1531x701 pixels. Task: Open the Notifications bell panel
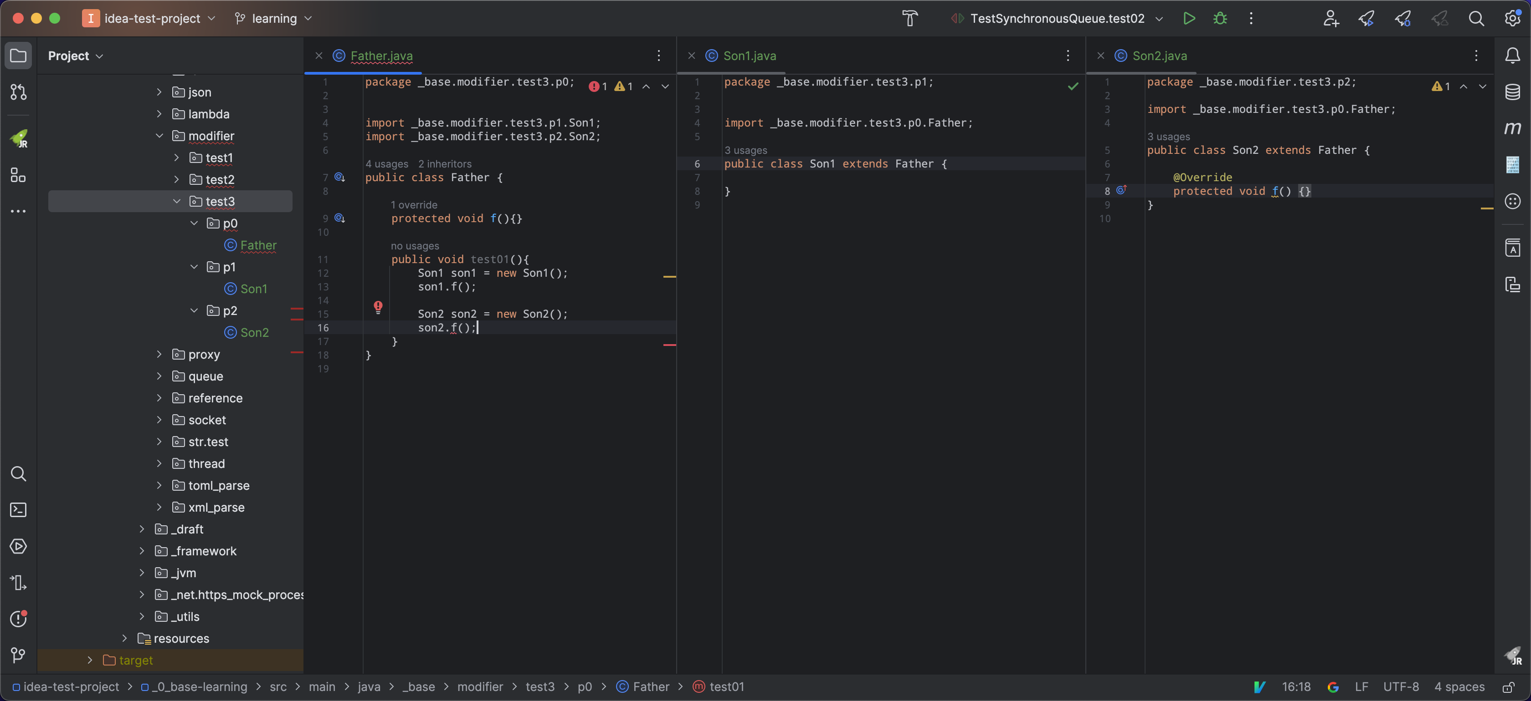click(x=1512, y=56)
